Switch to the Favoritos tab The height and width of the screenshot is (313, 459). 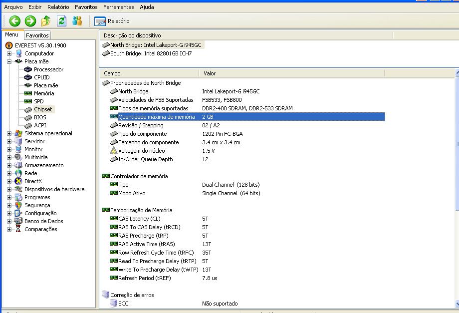click(x=37, y=35)
